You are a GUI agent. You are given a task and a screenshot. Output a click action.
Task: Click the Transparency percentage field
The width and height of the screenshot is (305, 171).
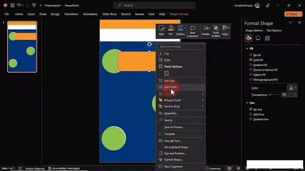click(288, 95)
